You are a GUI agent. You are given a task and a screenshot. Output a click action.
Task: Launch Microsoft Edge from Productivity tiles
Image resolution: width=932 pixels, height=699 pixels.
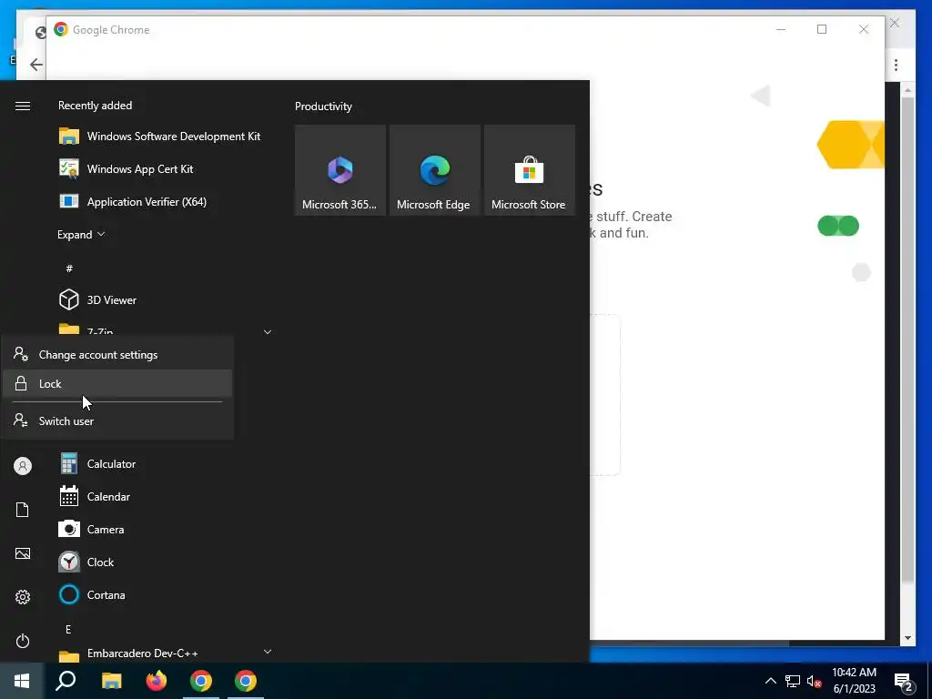pyautogui.click(x=434, y=170)
